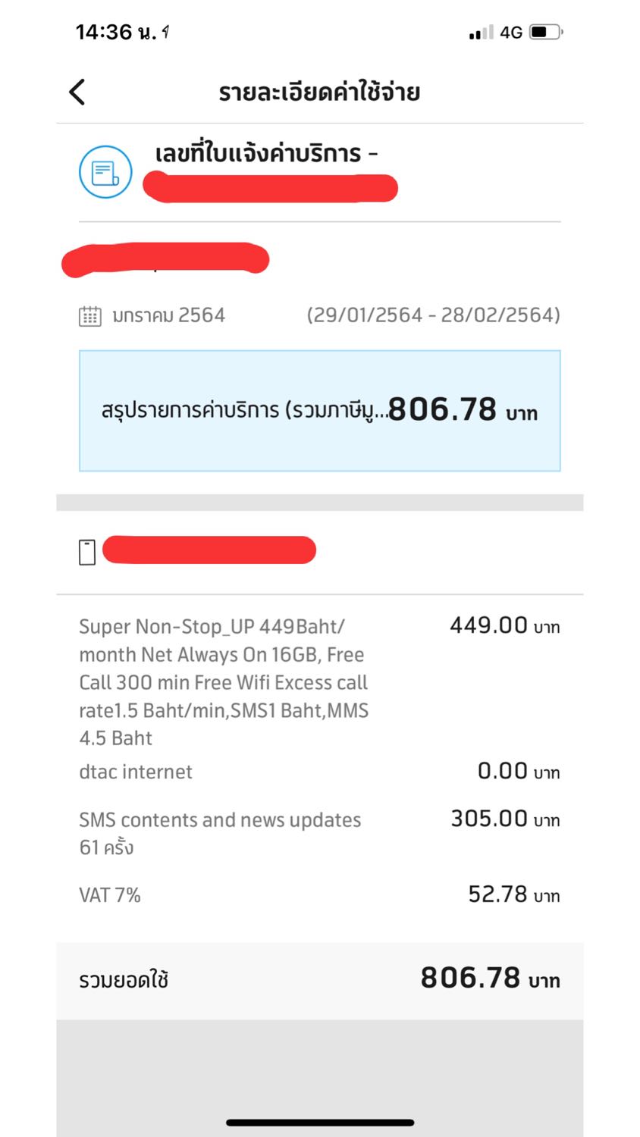The height and width of the screenshot is (1137, 640).
Task: Tap the back arrow in the header
Action: click(x=77, y=92)
